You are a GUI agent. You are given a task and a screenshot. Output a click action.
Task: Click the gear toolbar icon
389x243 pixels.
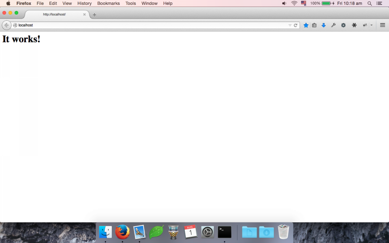pyautogui.click(x=343, y=25)
